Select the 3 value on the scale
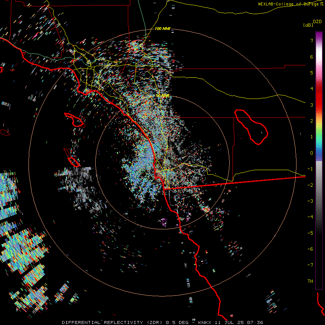Viewport: 325px width, 325px height. [x=312, y=105]
